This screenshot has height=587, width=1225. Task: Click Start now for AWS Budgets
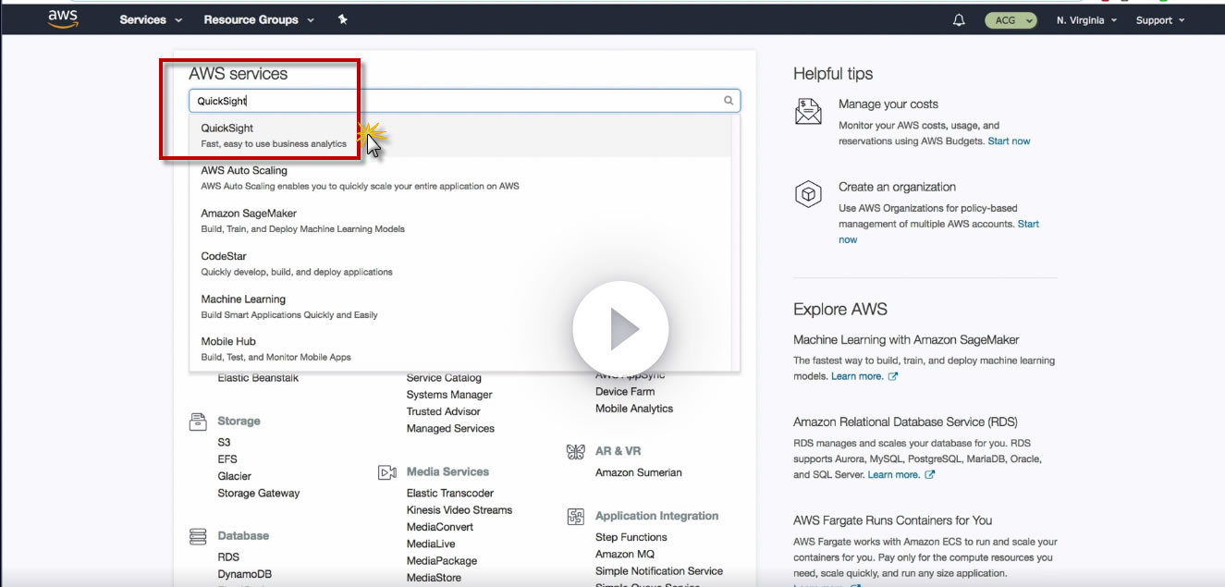click(x=1009, y=141)
